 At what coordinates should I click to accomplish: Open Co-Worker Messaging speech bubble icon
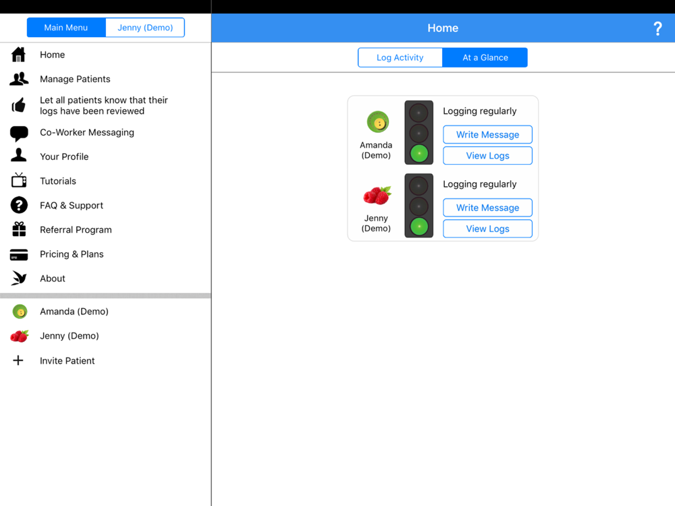pos(19,134)
